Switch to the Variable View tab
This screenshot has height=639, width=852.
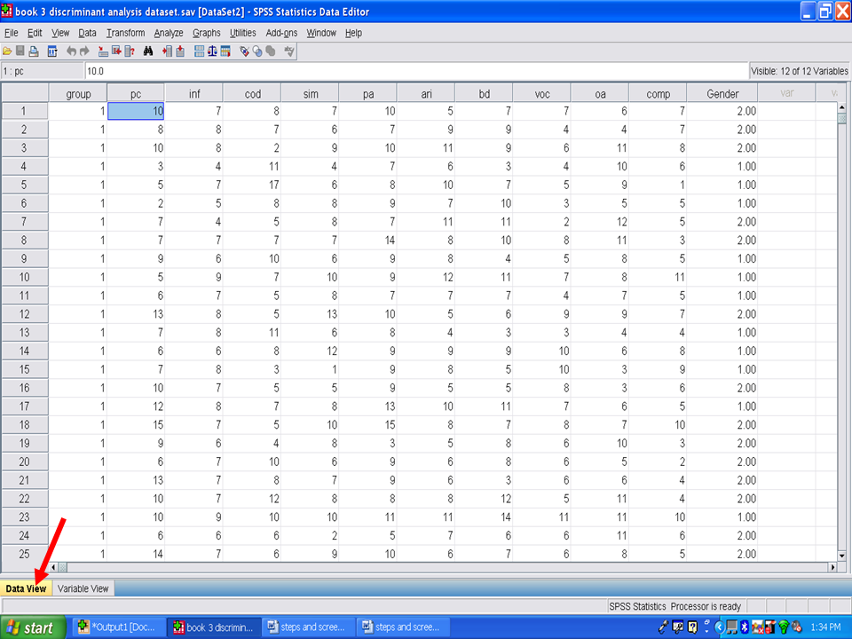point(83,588)
